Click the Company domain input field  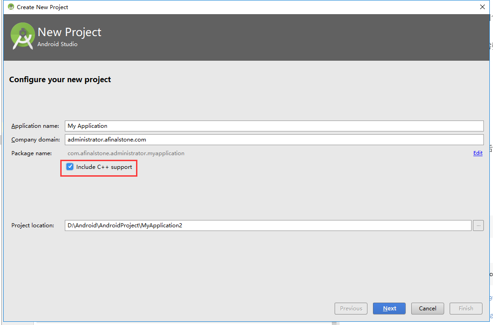(274, 140)
